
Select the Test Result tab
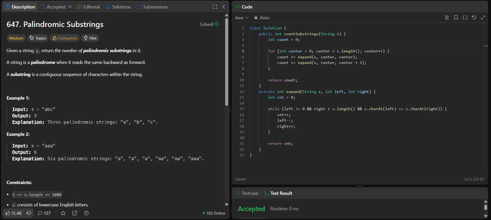click(x=277, y=193)
